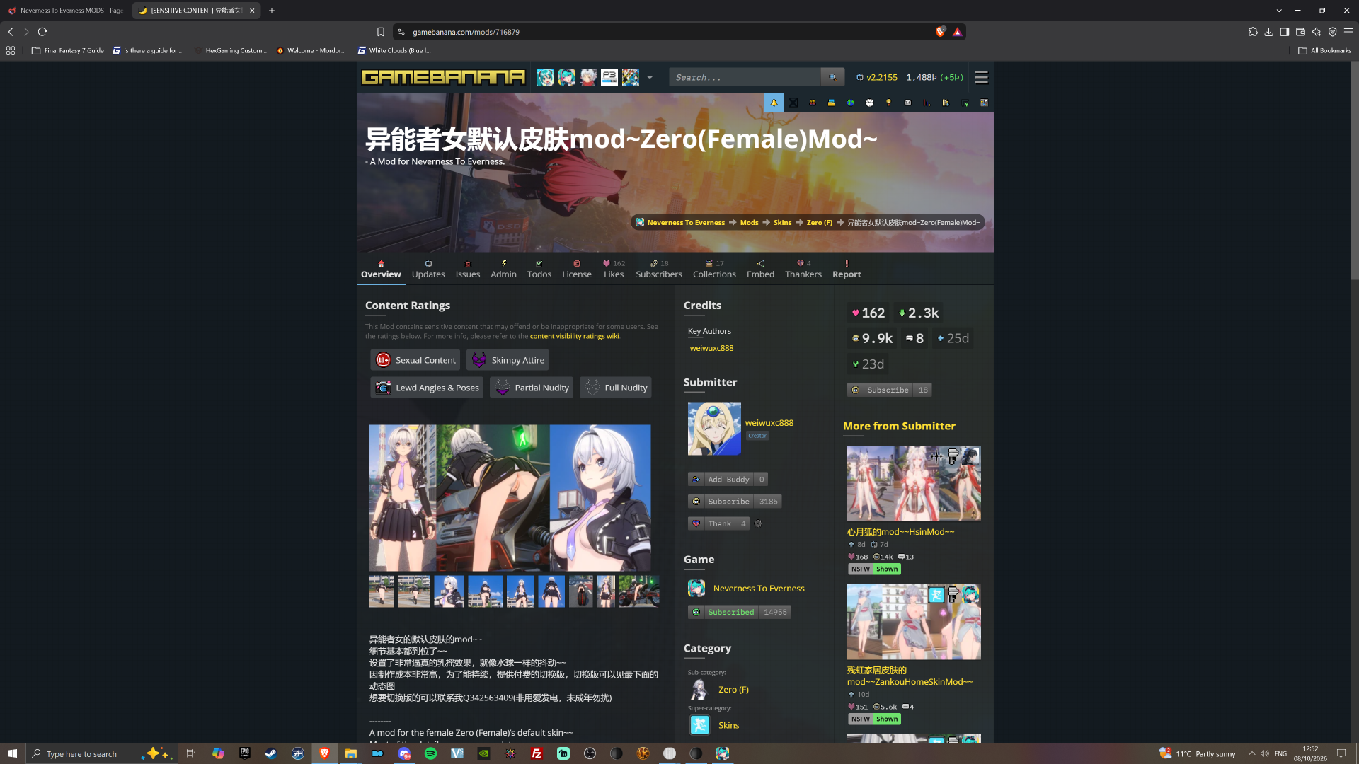The image size is (1359, 764).
Task: Open the notifications bell icon
Action: coord(774,103)
